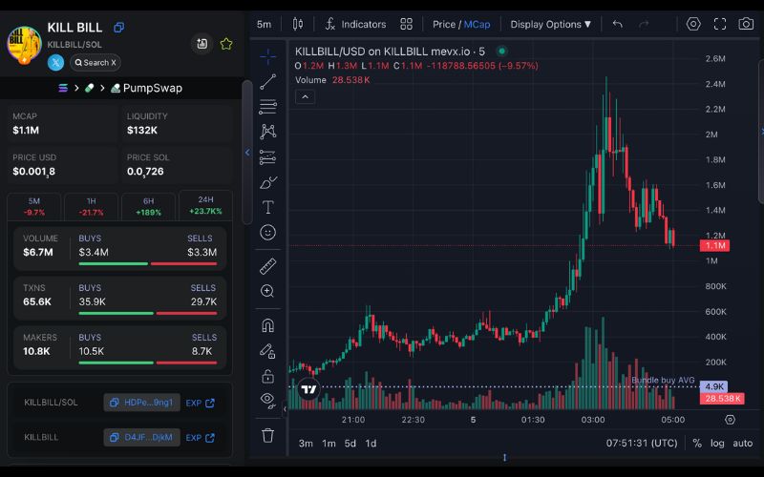This screenshot has width=764, height=477.
Task: Select the Text annotation tool
Action: pyautogui.click(x=268, y=207)
